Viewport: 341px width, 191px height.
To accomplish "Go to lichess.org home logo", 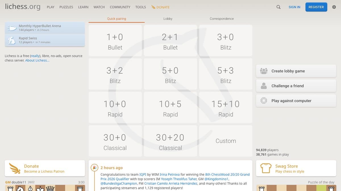I will click(23, 7).
